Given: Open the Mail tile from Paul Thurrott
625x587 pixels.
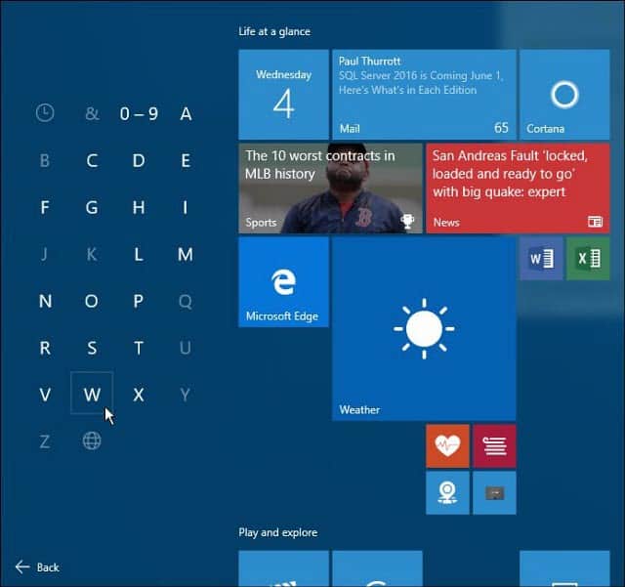Looking at the screenshot, I should (424, 95).
